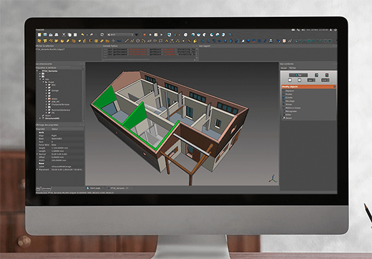This screenshot has width=372, height=259.
Task: Collapse the Site tree node
Action: tap(40, 79)
